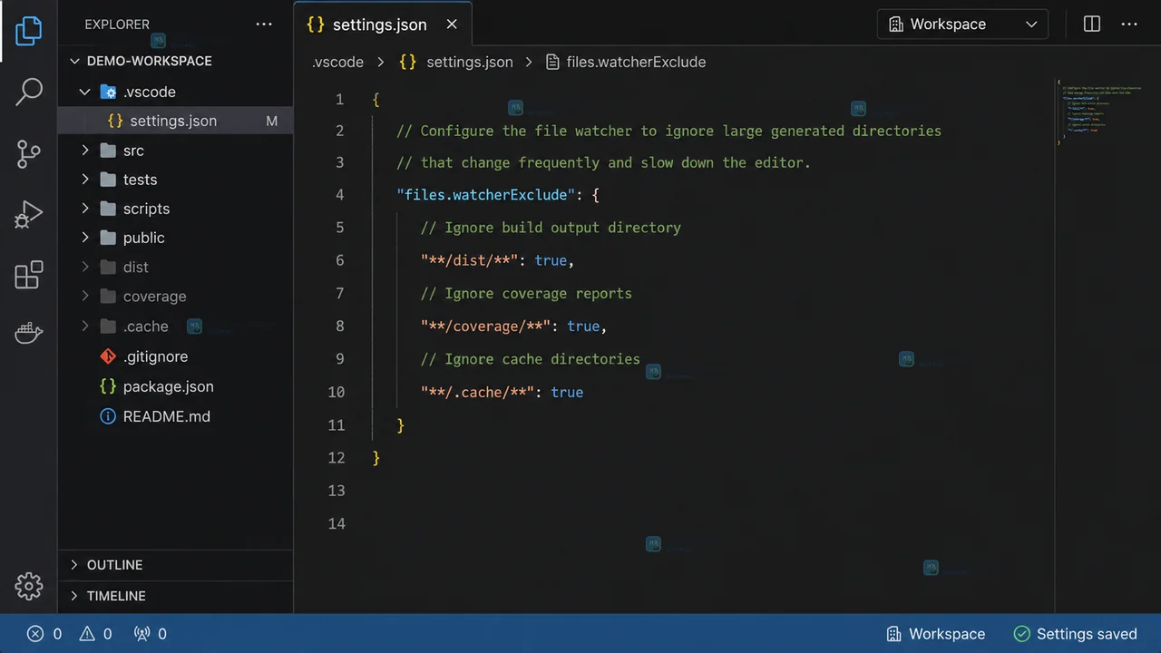This screenshot has width=1161, height=653.
Task: Select settings.json in the file tree
Action: [x=176, y=121]
